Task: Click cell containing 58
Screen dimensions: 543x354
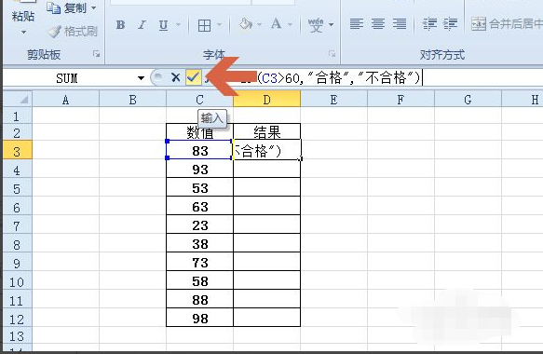Action: (x=200, y=281)
